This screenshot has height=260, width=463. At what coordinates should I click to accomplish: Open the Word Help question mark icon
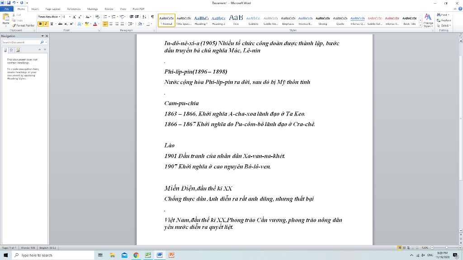460,9
